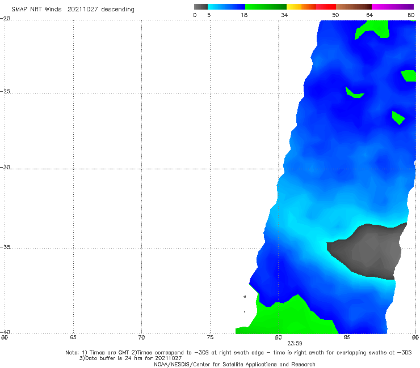Click colorbar label '64'

pyautogui.click(x=369, y=15)
